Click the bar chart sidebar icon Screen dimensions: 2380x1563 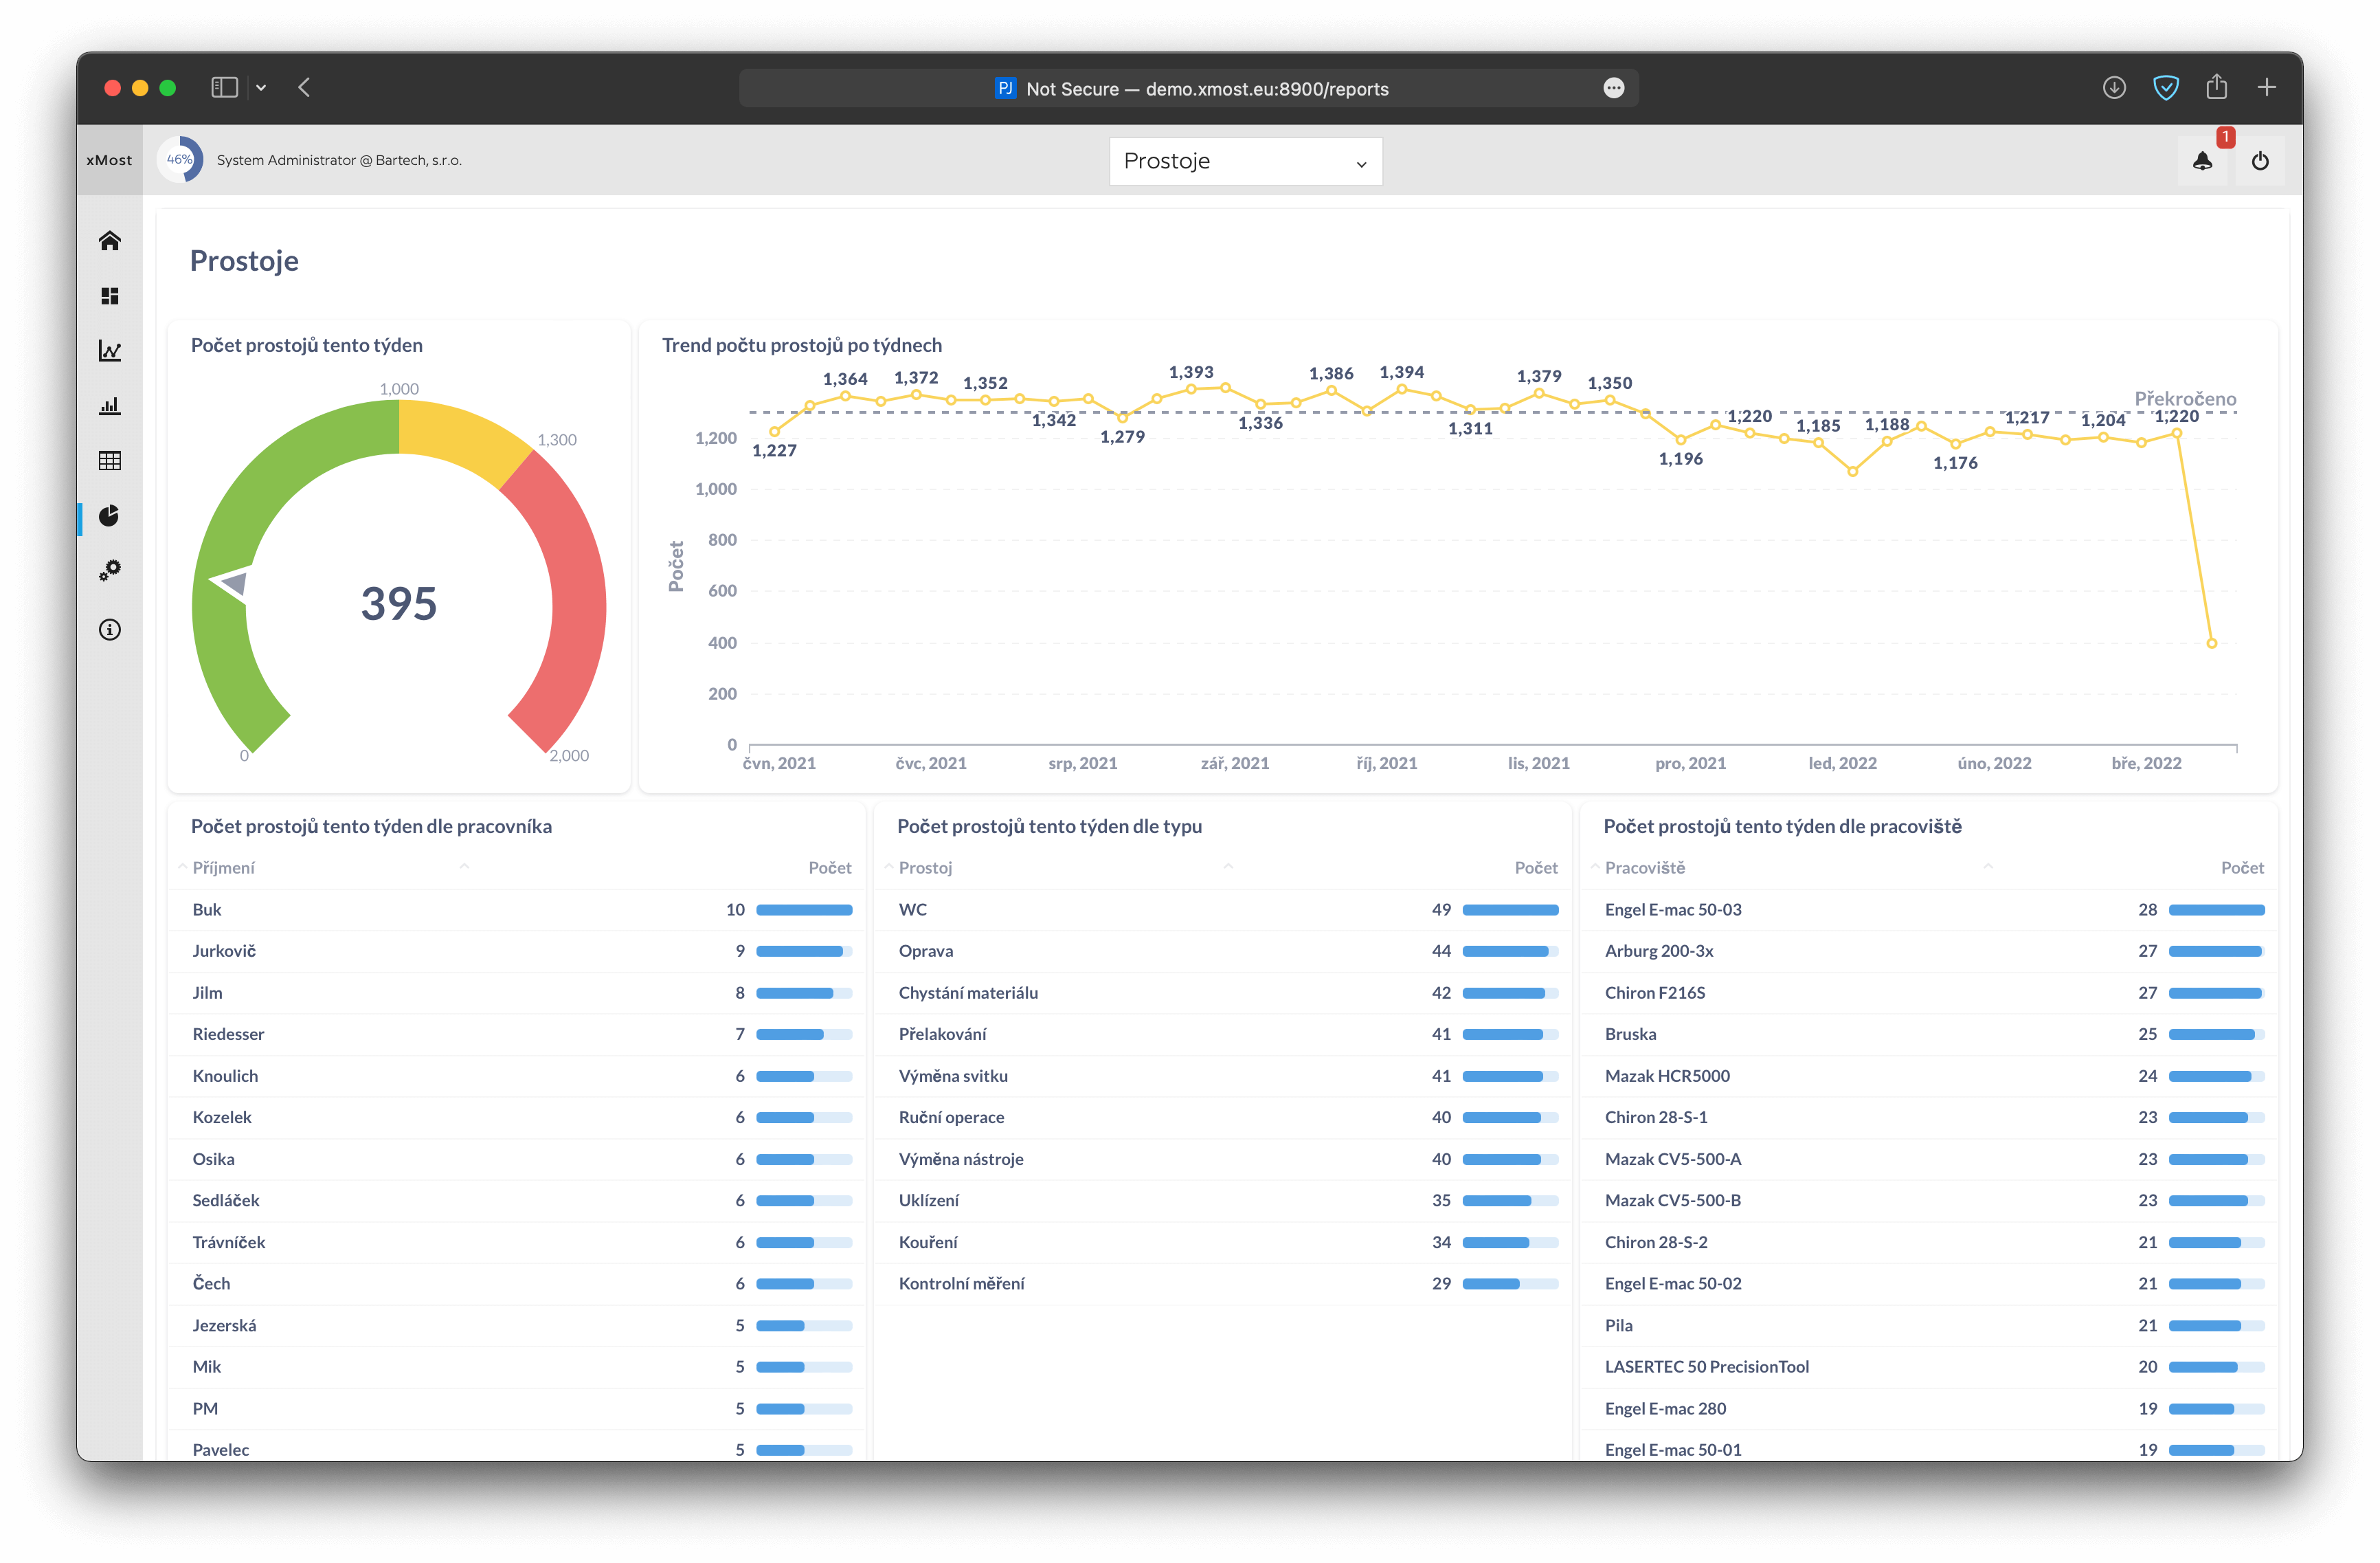(110, 406)
